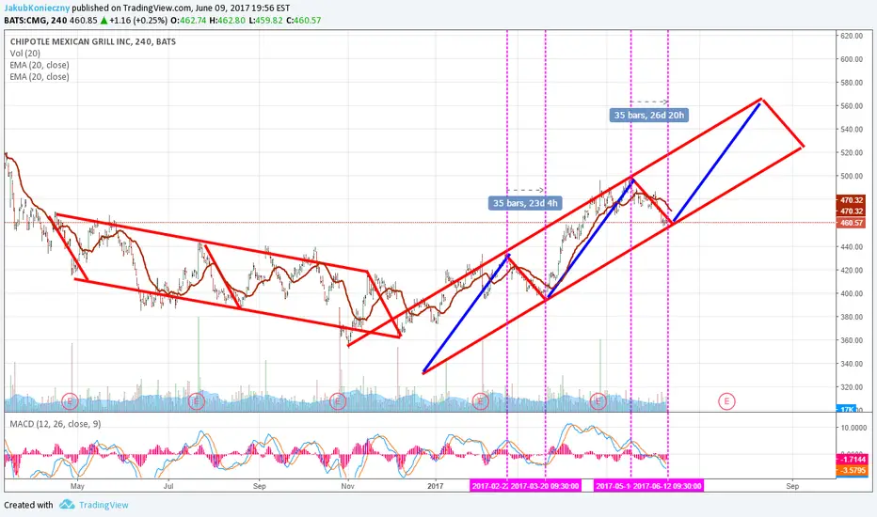Click the 340.00 price axis label
Screen dimensions: 877x517
pyautogui.click(x=852, y=363)
